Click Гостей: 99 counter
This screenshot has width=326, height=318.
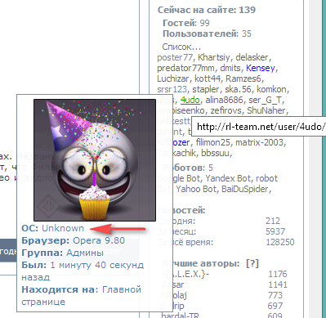pos(186,23)
